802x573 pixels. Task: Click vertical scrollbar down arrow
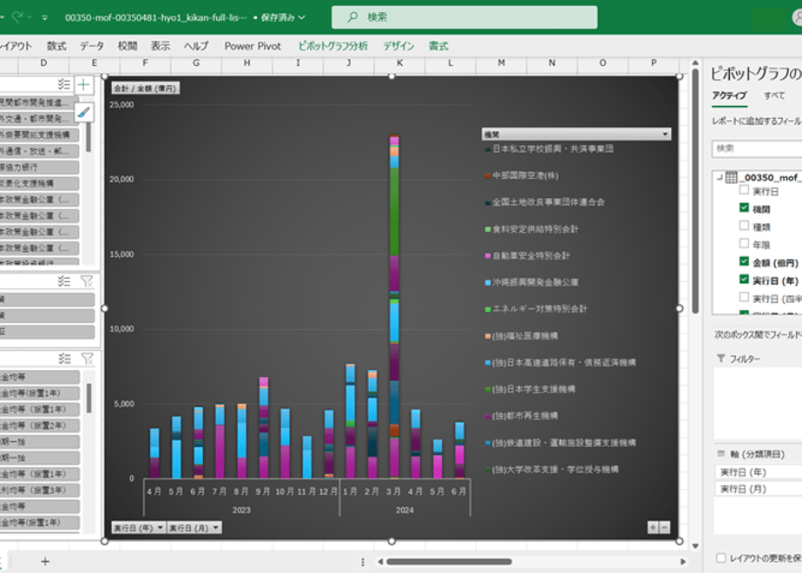tap(695, 546)
